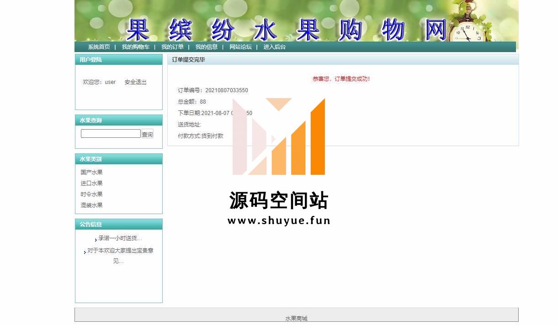Open the 承诺一小时送货 announcement
The width and height of the screenshot is (558, 325).
coord(120,238)
